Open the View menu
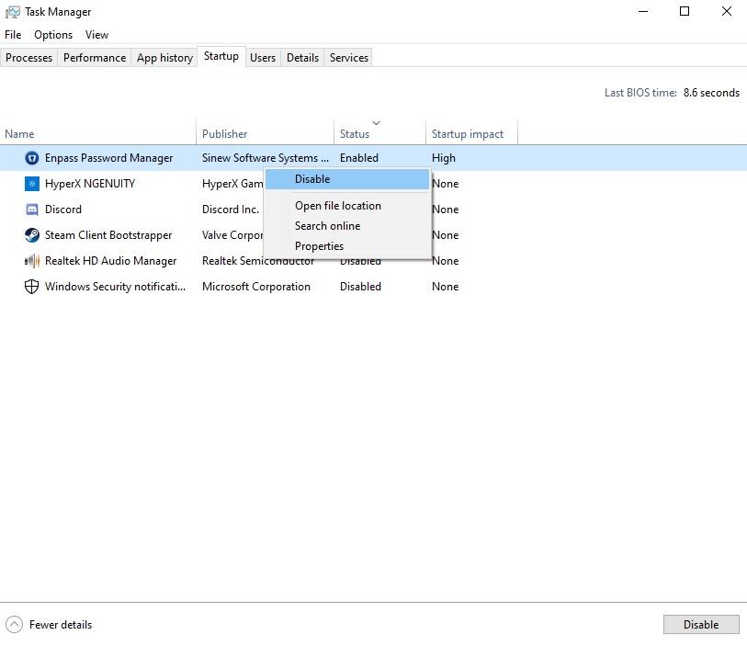The height and width of the screenshot is (646, 747). click(96, 35)
